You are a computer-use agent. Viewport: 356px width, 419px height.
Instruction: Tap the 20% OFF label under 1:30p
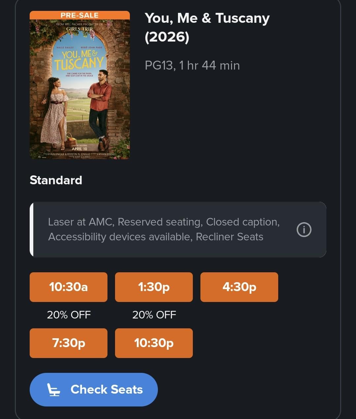coord(154,315)
